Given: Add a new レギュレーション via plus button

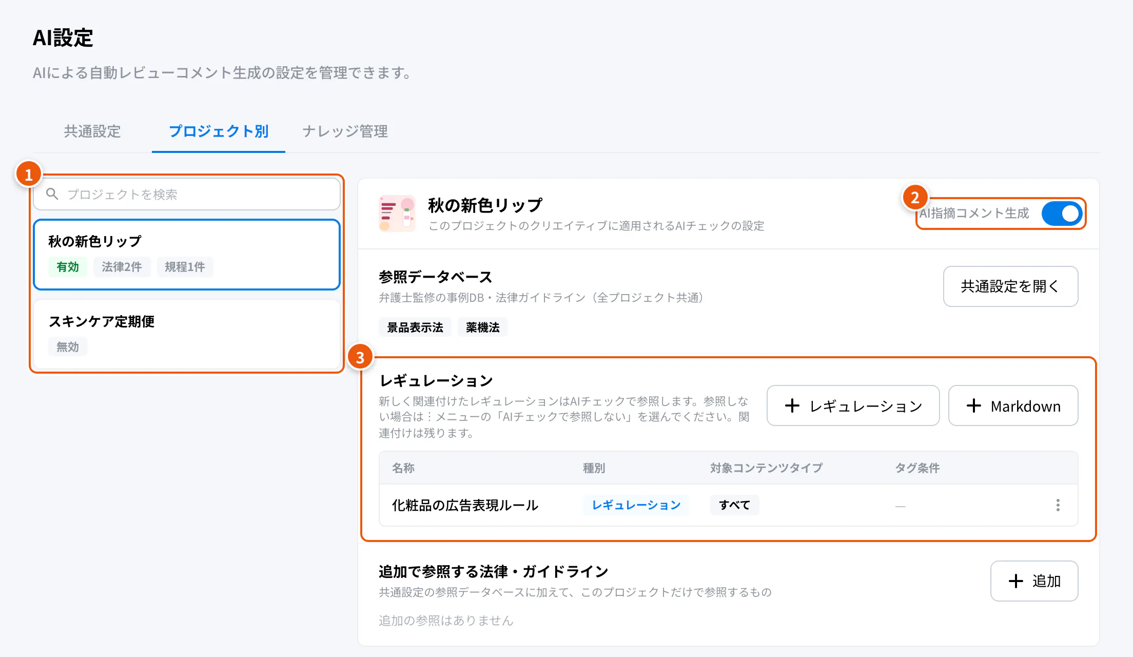Looking at the screenshot, I should coord(853,405).
